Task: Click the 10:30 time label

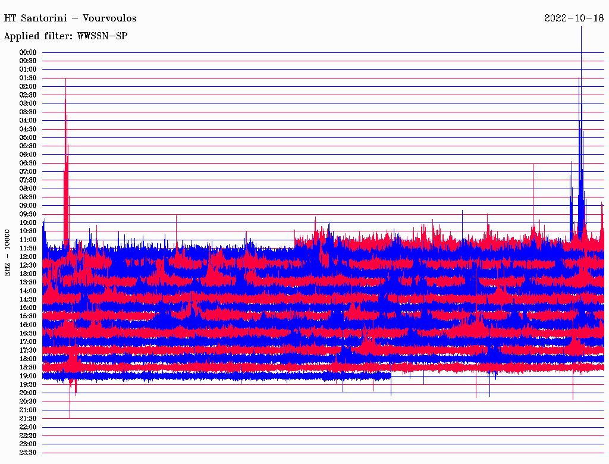Action: (x=28, y=231)
